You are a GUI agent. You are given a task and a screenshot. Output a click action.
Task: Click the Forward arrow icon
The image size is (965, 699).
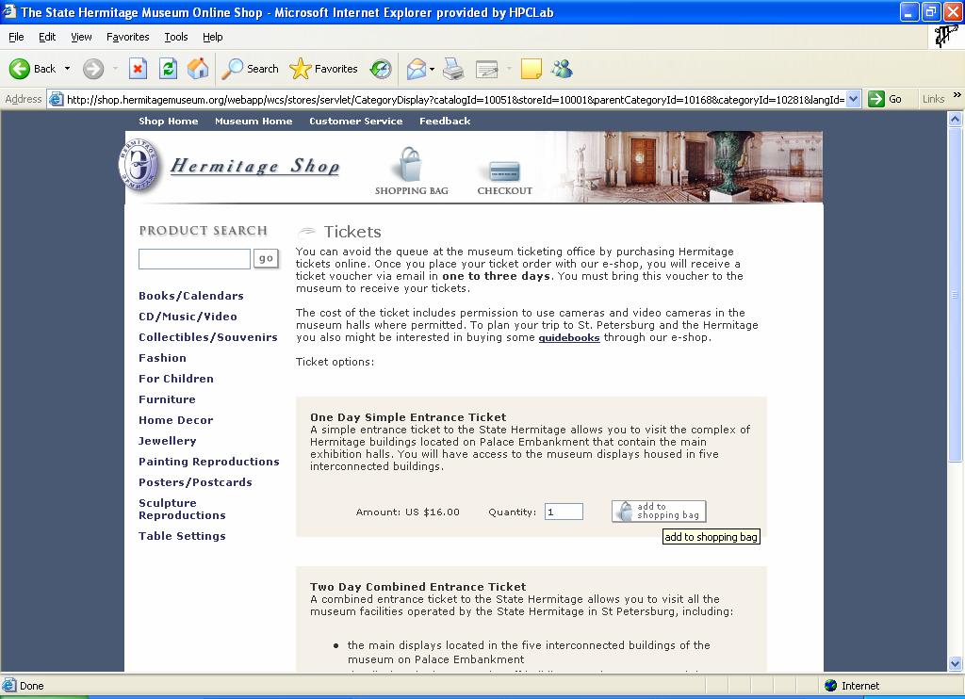(x=93, y=69)
